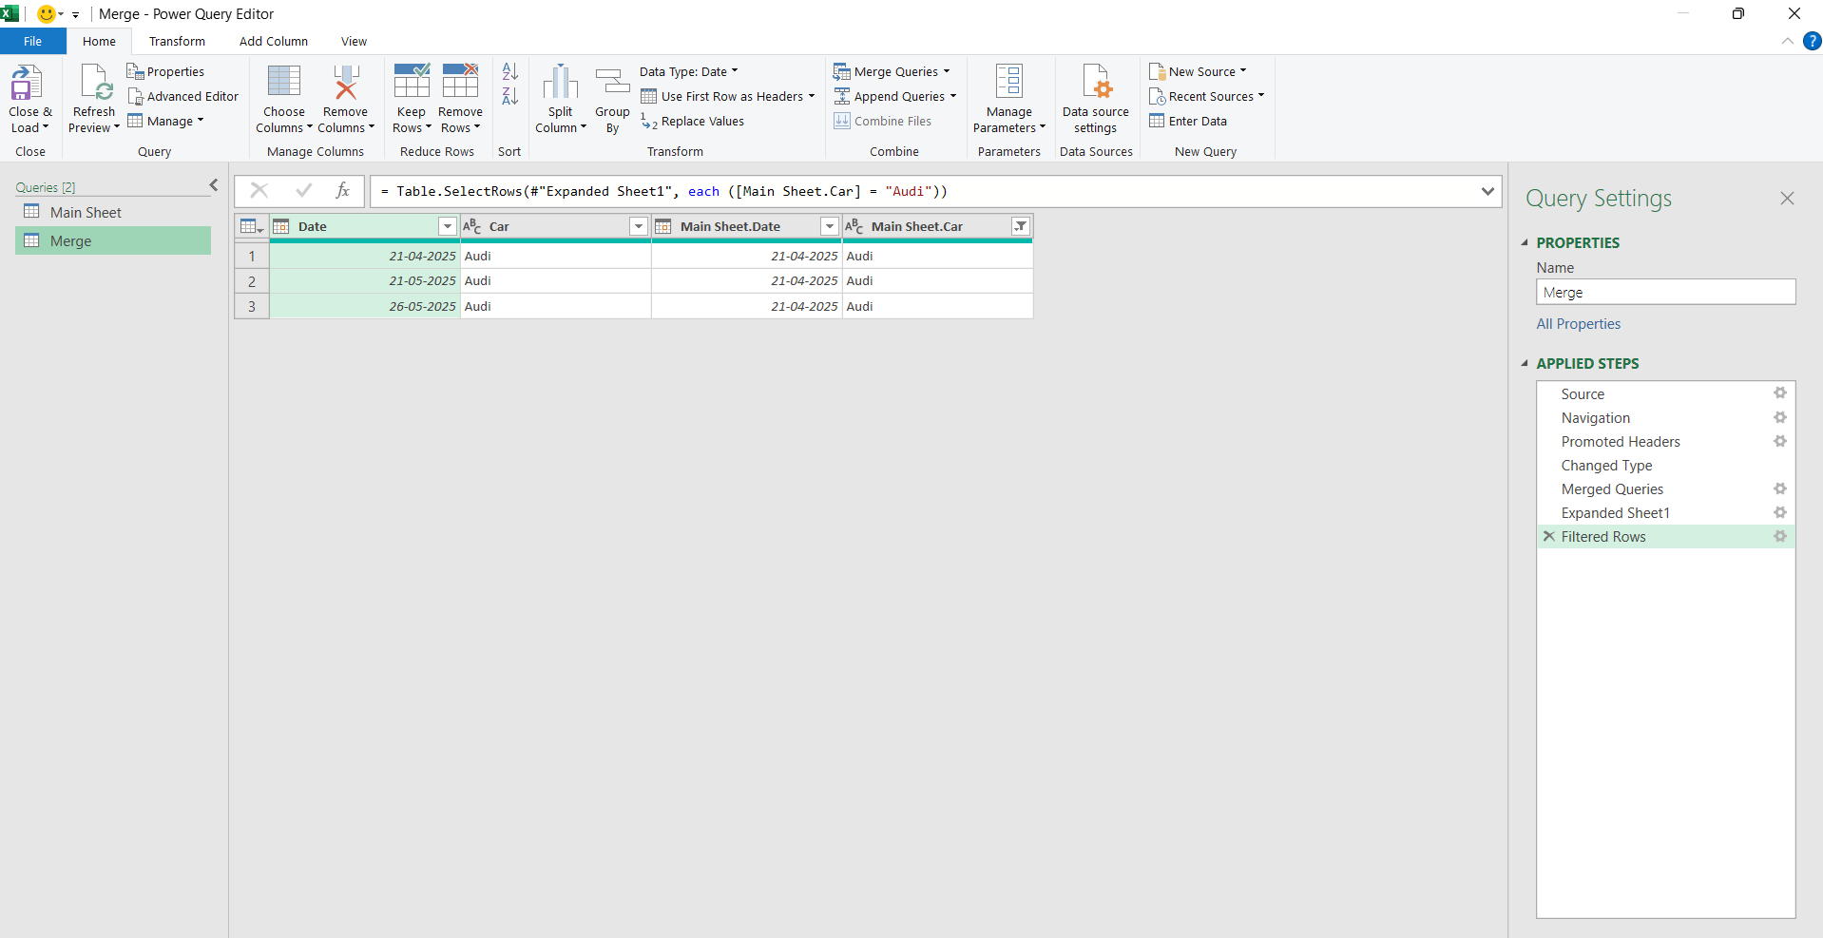Open the Date column filter dropdown
Image resolution: width=1823 pixels, height=938 pixels.
(x=448, y=226)
